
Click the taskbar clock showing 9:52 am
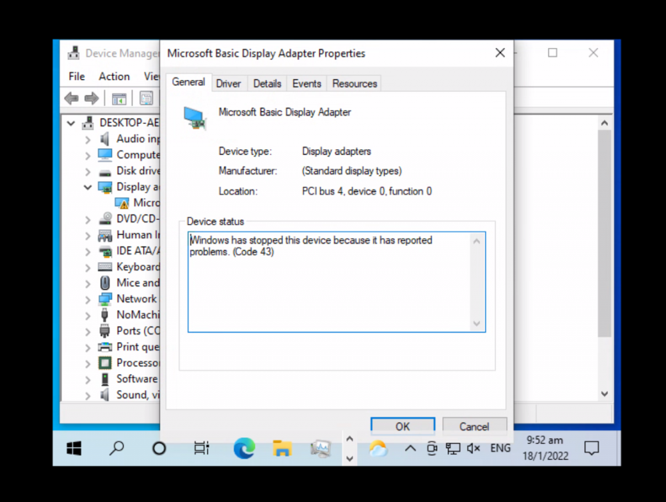[x=545, y=448]
